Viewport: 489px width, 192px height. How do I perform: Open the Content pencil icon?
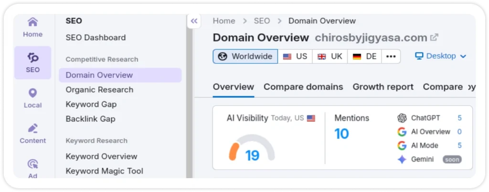point(32,129)
